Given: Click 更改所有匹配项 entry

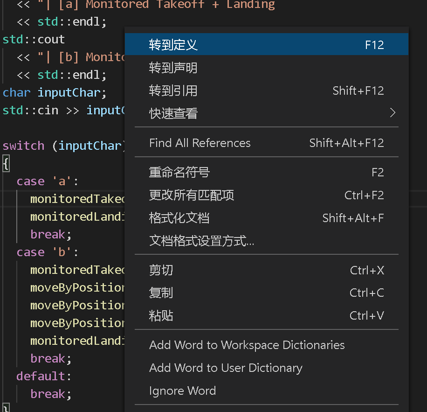Looking at the screenshot, I should (266, 195).
